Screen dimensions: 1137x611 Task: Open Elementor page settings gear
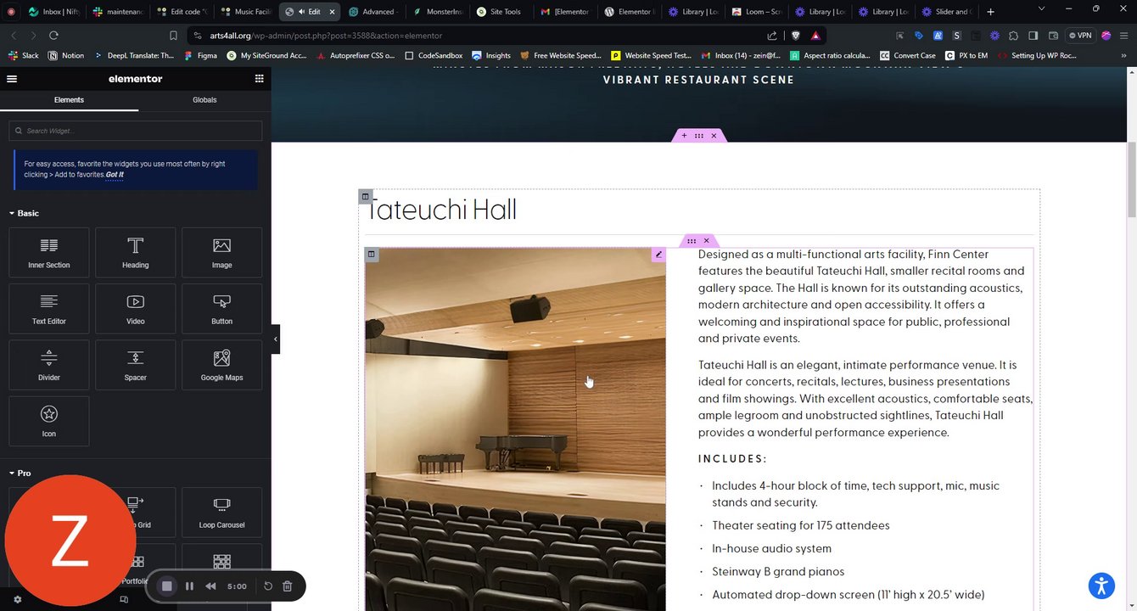point(17,599)
